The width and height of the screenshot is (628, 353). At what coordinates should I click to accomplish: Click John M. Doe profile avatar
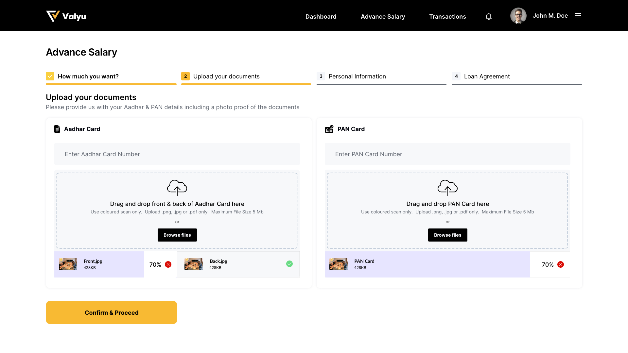[x=518, y=16]
